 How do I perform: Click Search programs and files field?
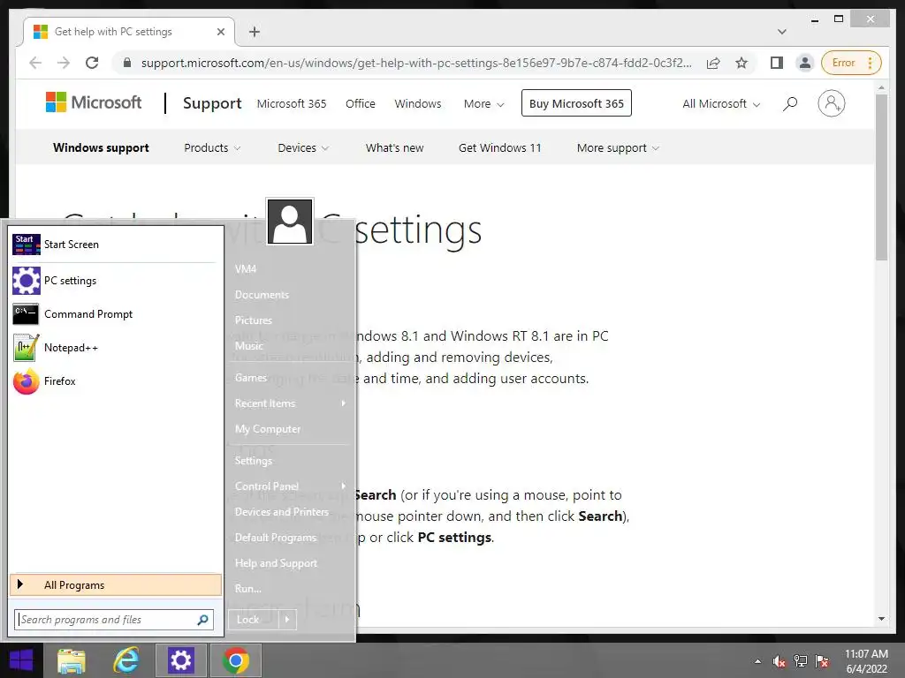(x=114, y=620)
